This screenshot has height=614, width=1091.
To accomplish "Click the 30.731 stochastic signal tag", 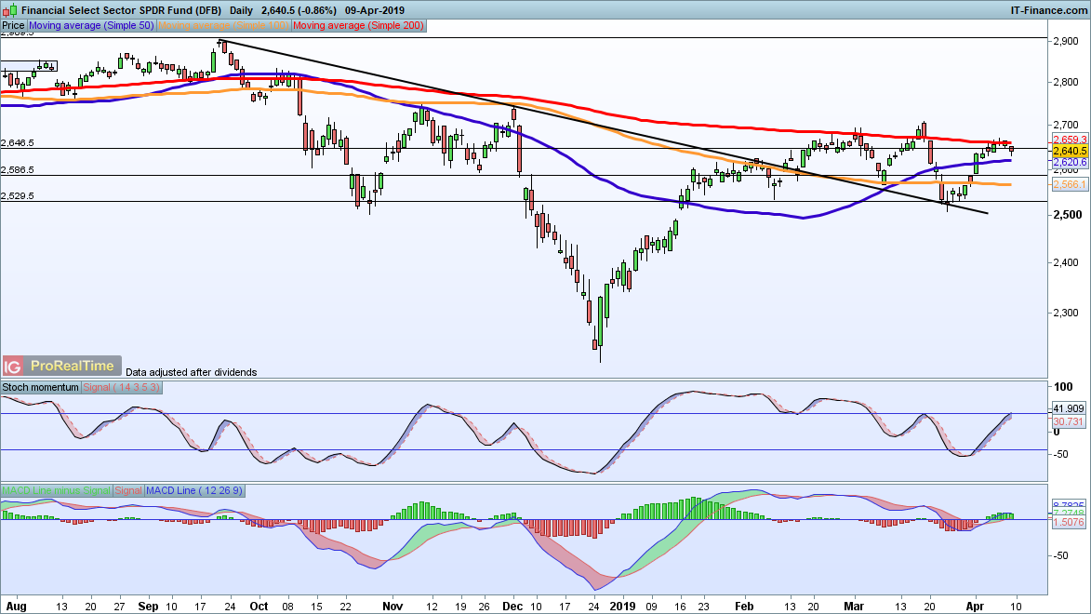I will (1069, 421).
